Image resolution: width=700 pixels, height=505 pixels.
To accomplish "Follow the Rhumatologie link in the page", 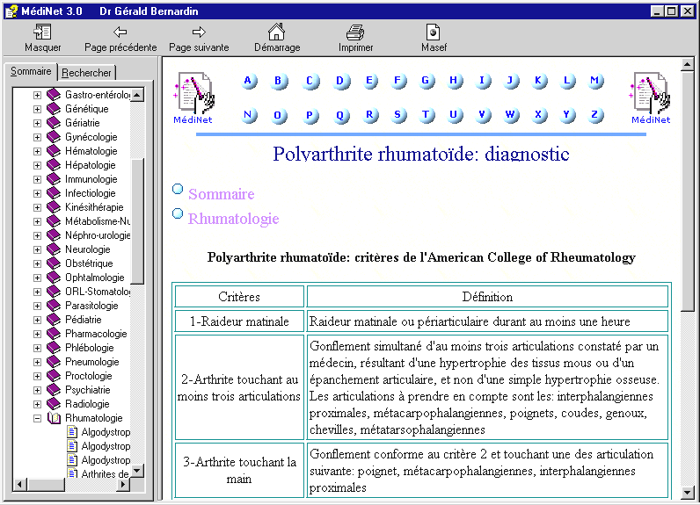I will pos(234,219).
